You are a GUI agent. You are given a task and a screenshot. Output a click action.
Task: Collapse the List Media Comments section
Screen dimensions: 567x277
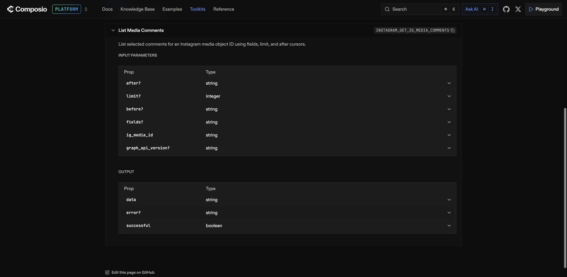(x=113, y=31)
